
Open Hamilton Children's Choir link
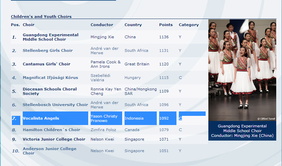(x=51, y=130)
